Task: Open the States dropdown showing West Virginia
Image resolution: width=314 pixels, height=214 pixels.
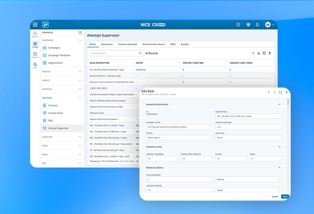Action: pyautogui.click(x=180, y=137)
